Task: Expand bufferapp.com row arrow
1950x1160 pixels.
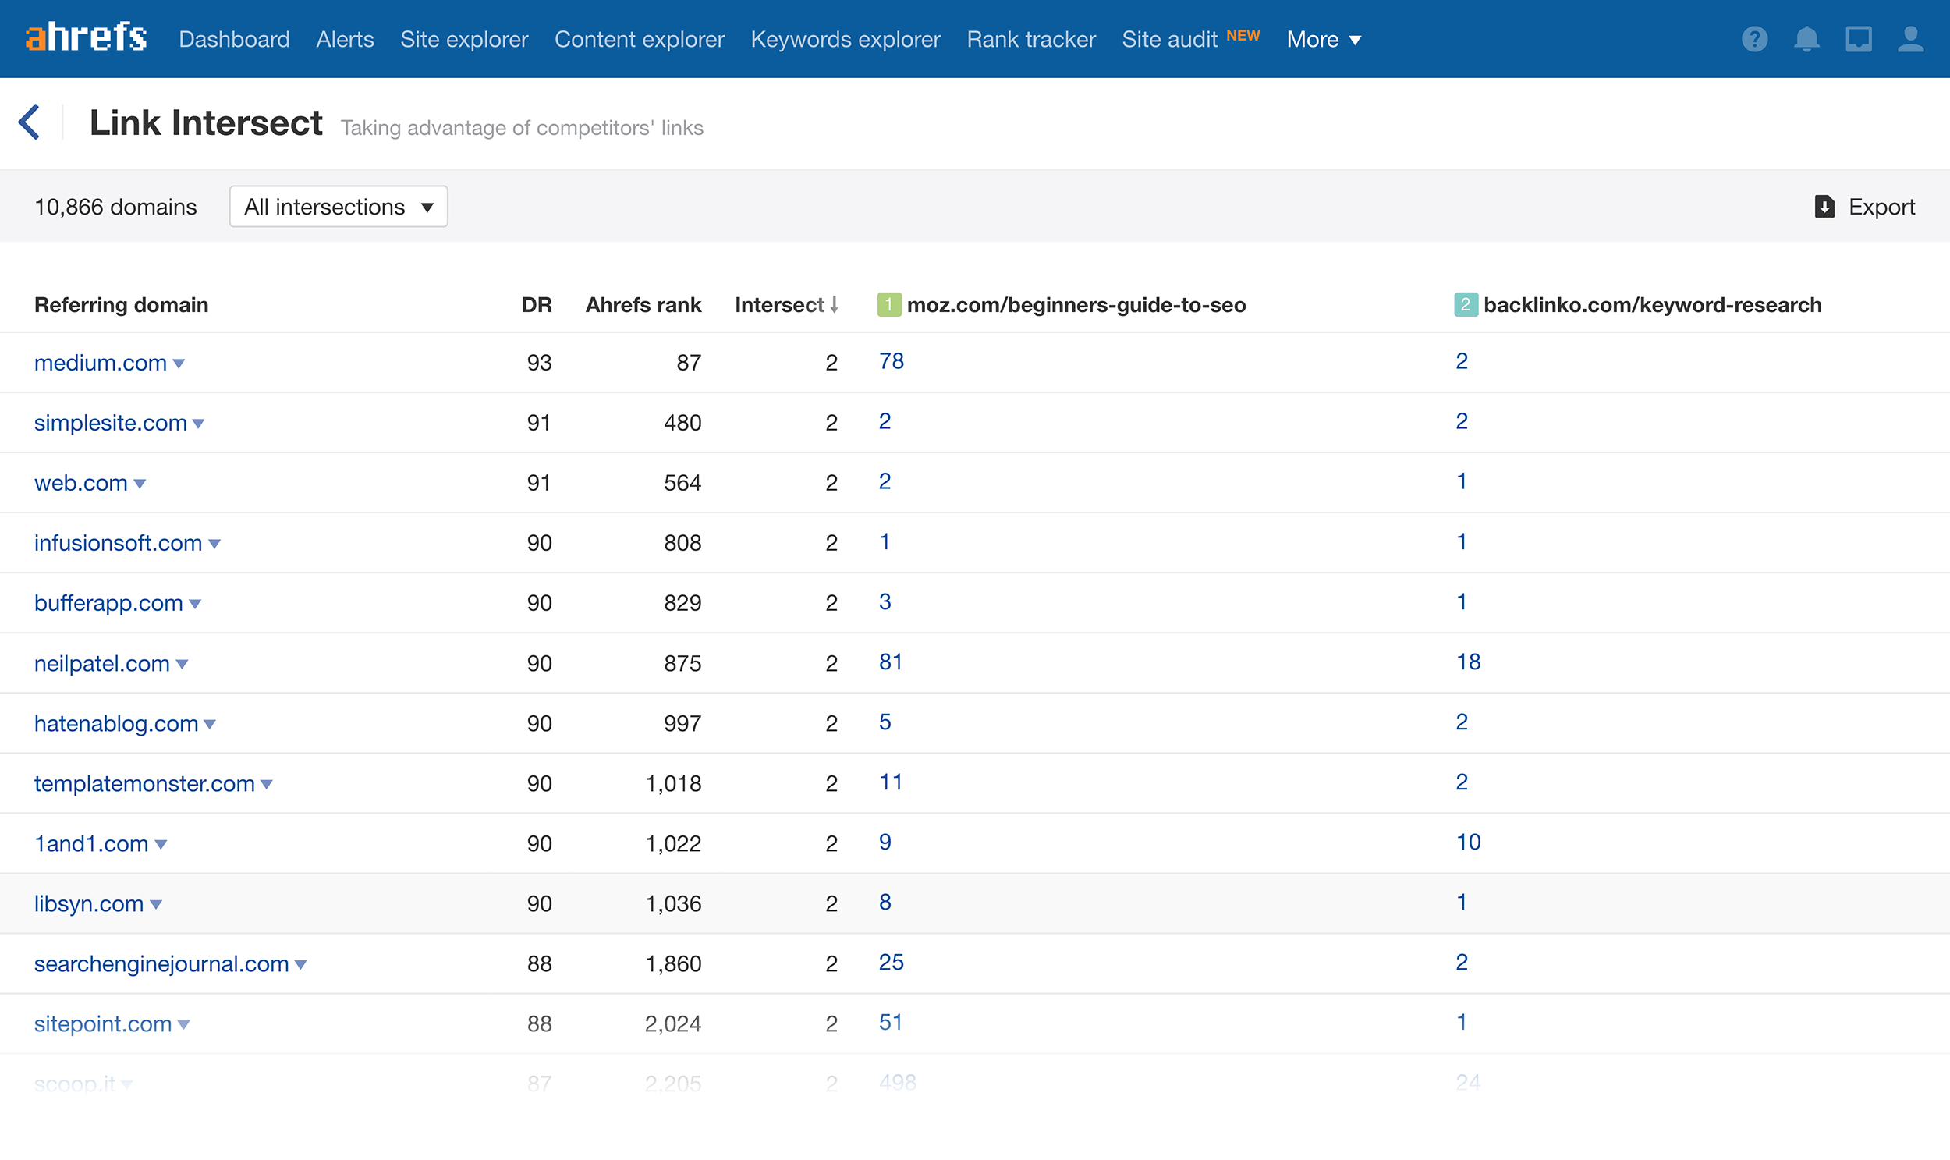Action: click(x=196, y=605)
